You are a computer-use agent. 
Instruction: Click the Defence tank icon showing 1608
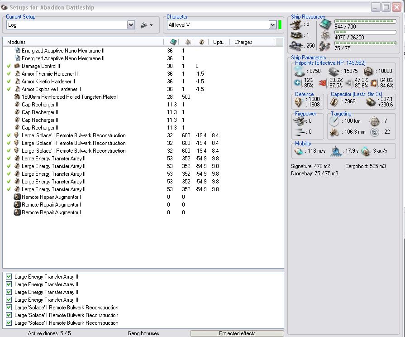[299, 102]
